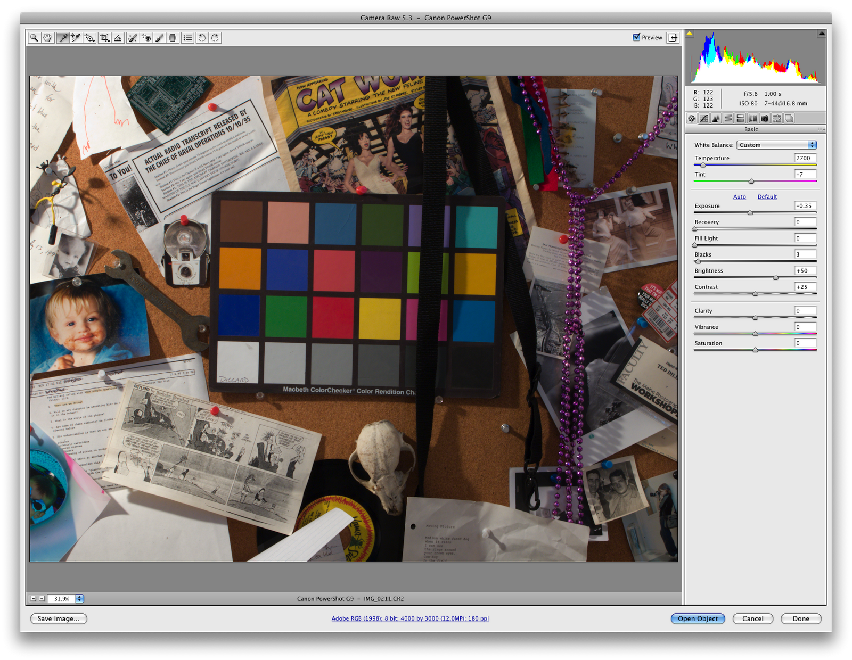This screenshot has height=660, width=852.
Task: Click the Temperature slider handle
Action: [x=703, y=165]
